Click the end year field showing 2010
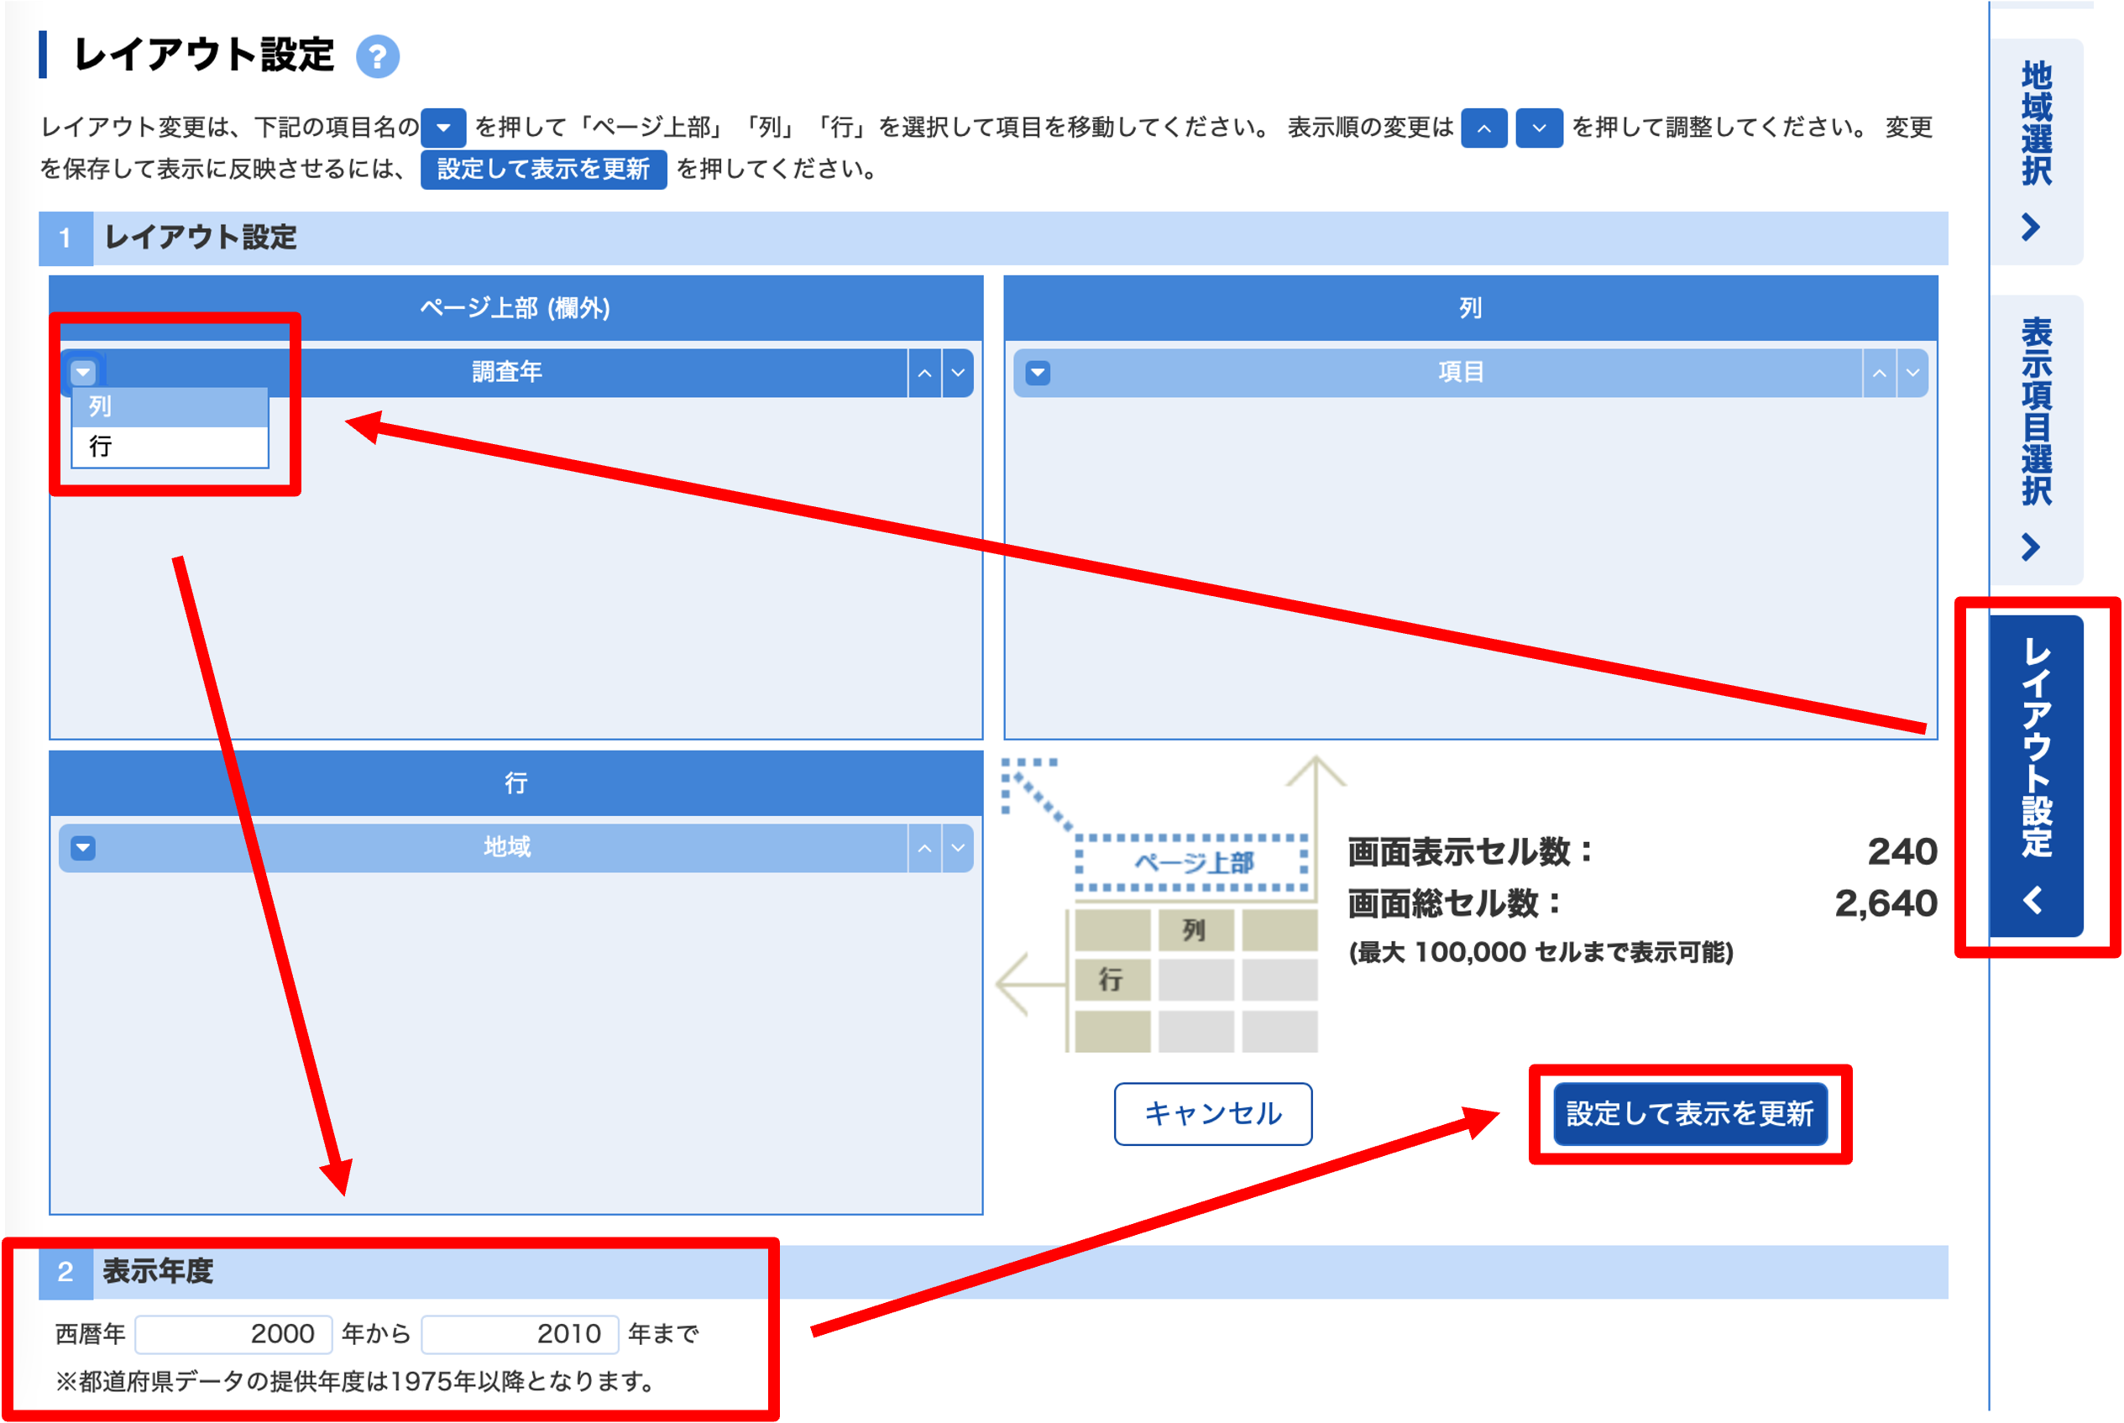The image size is (2124, 1423). coord(519,1334)
